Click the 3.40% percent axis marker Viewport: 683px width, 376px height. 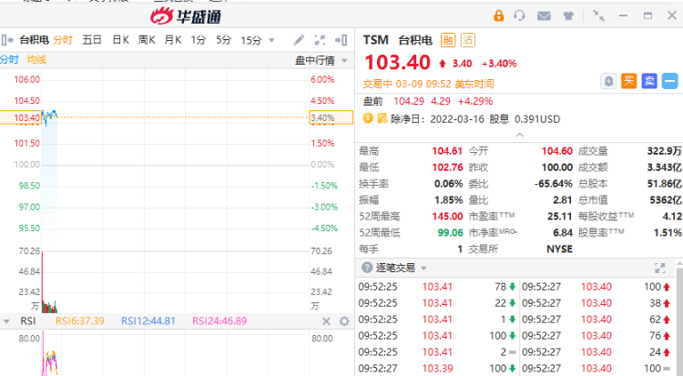pyautogui.click(x=331, y=117)
